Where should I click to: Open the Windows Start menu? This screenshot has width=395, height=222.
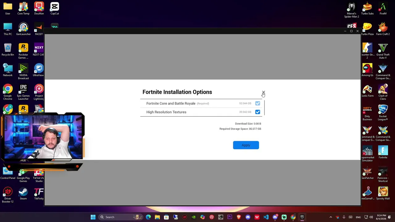[x=93, y=217]
